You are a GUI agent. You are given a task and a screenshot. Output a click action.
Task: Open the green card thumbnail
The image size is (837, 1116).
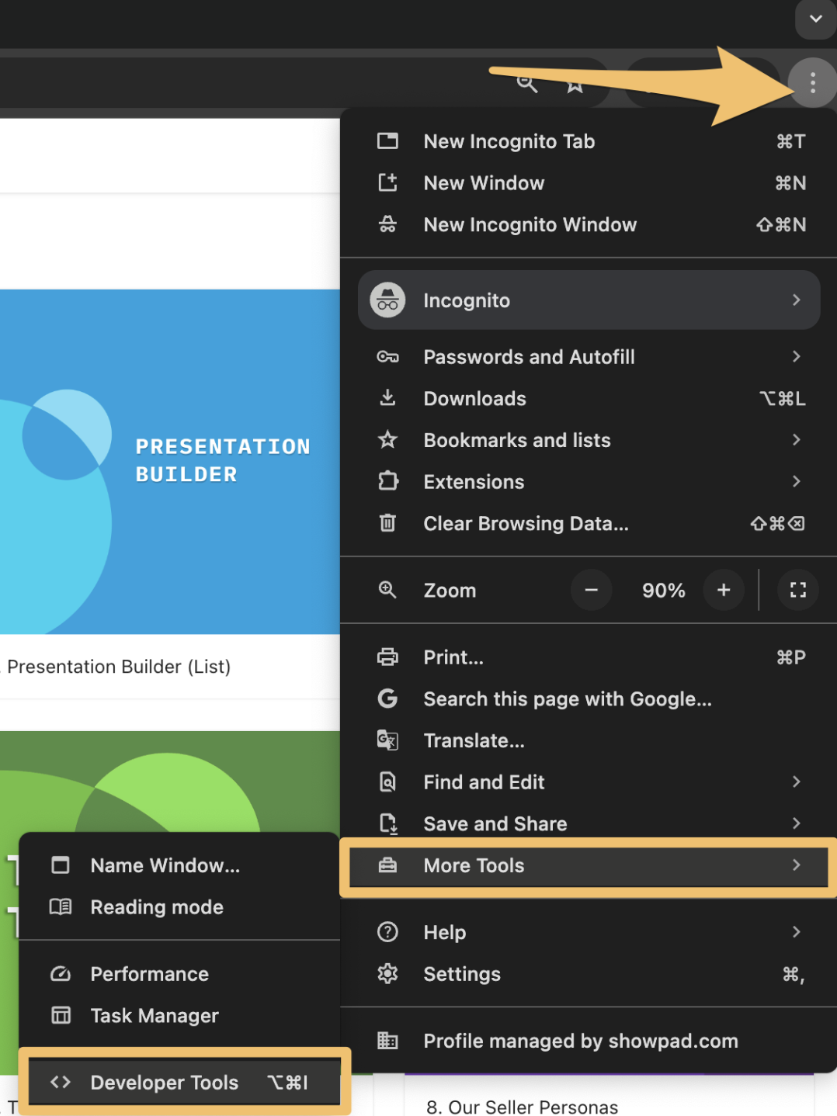[170, 782]
